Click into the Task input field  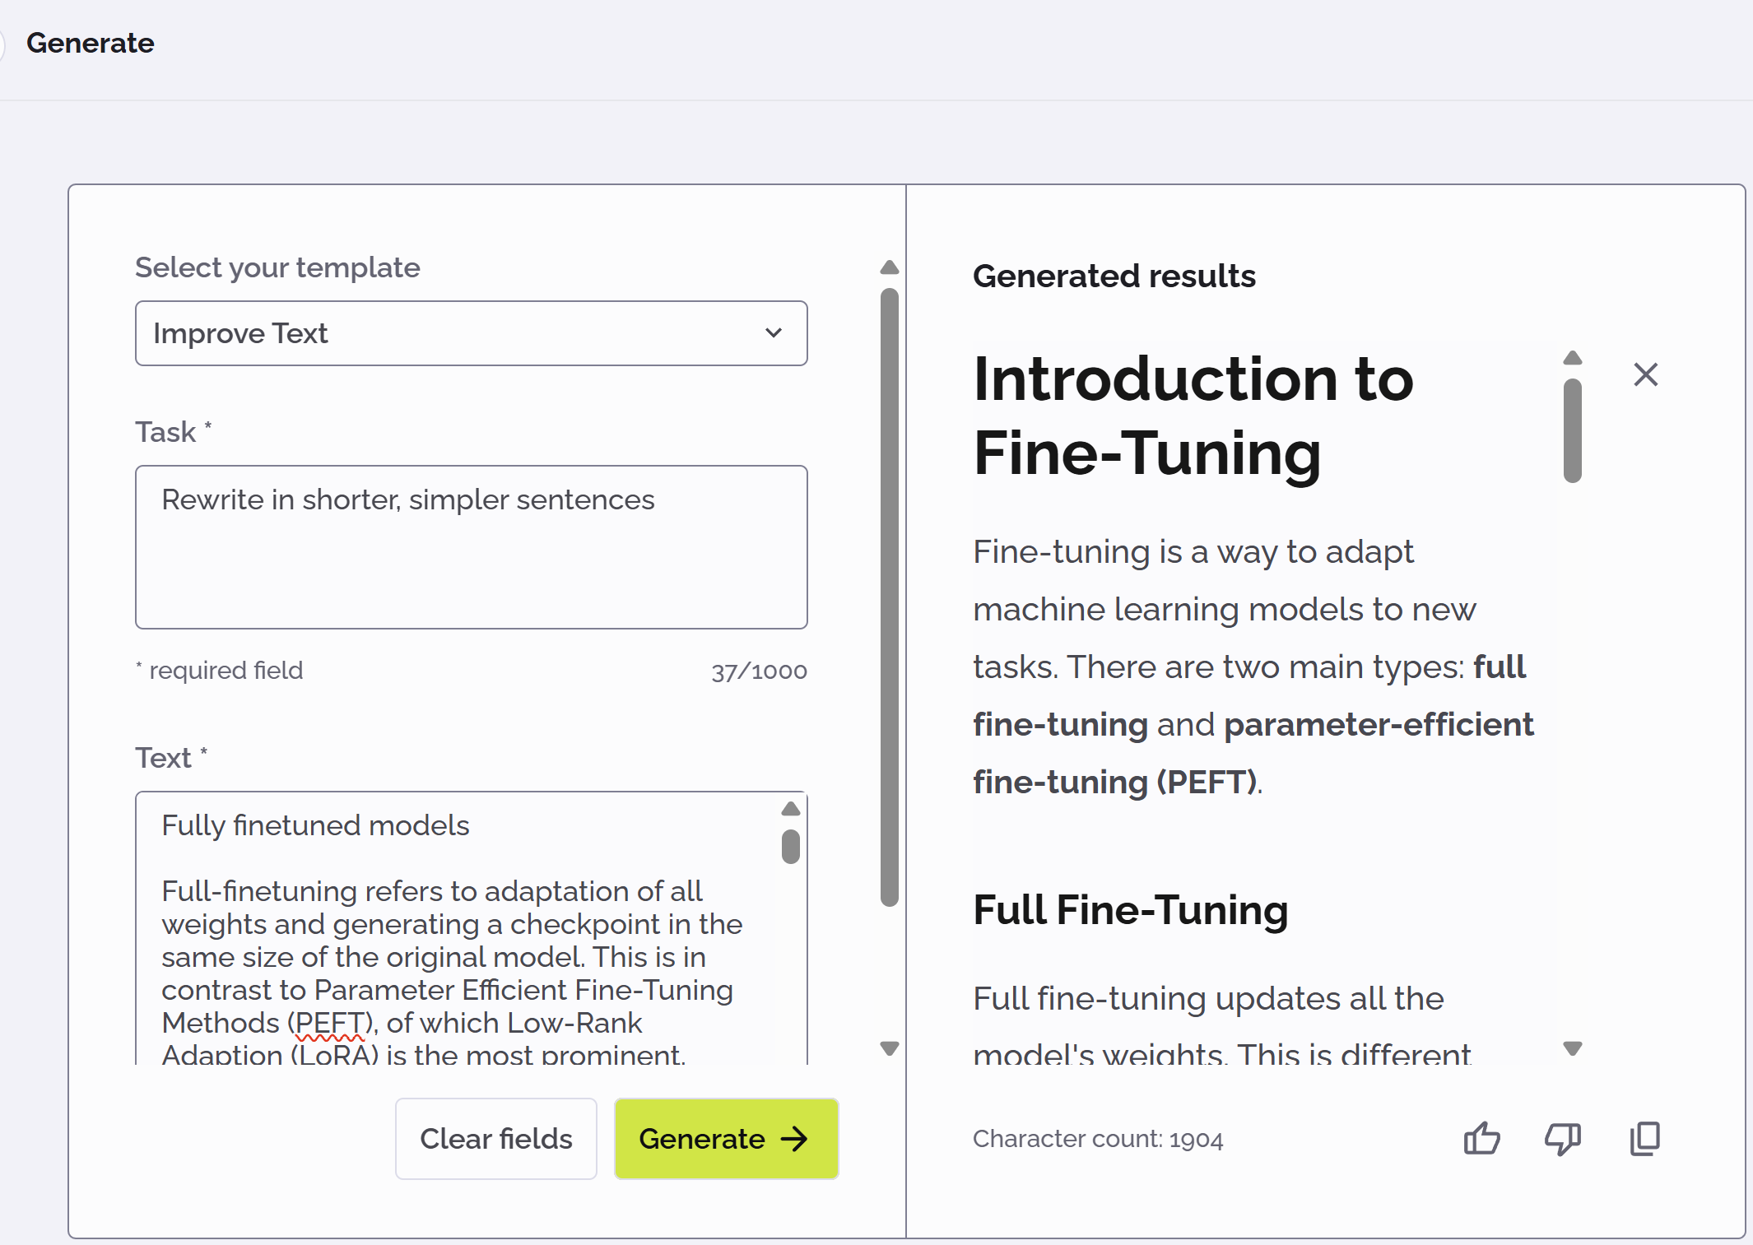click(471, 547)
